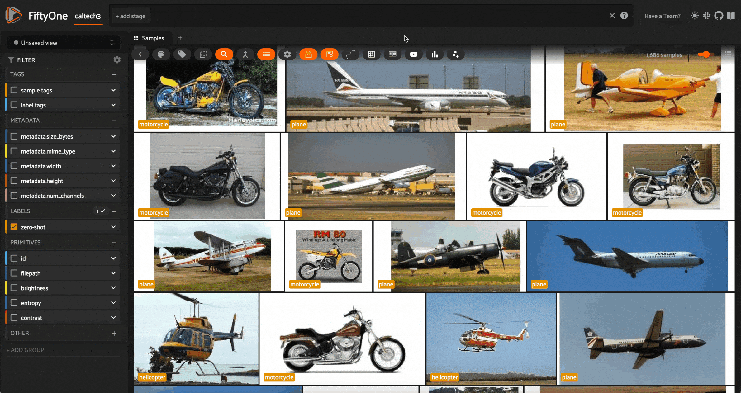Viewport: 741px width, 393px height.
Task: Click the add stage button
Action: pyautogui.click(x=131, y=16)
